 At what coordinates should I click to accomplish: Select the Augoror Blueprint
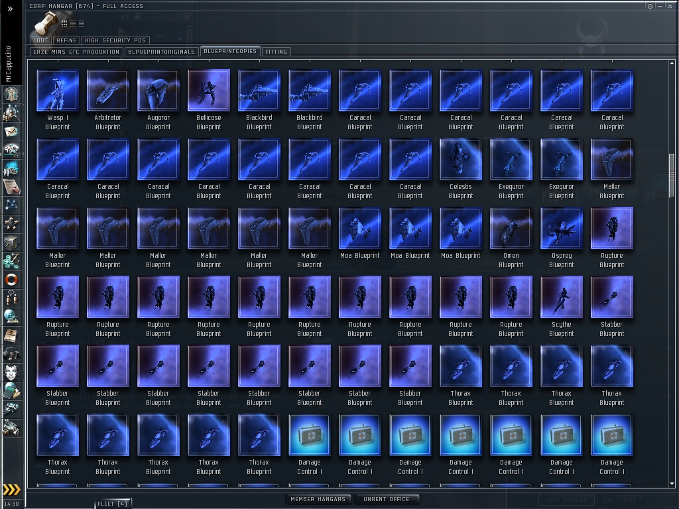pos(158,101)
